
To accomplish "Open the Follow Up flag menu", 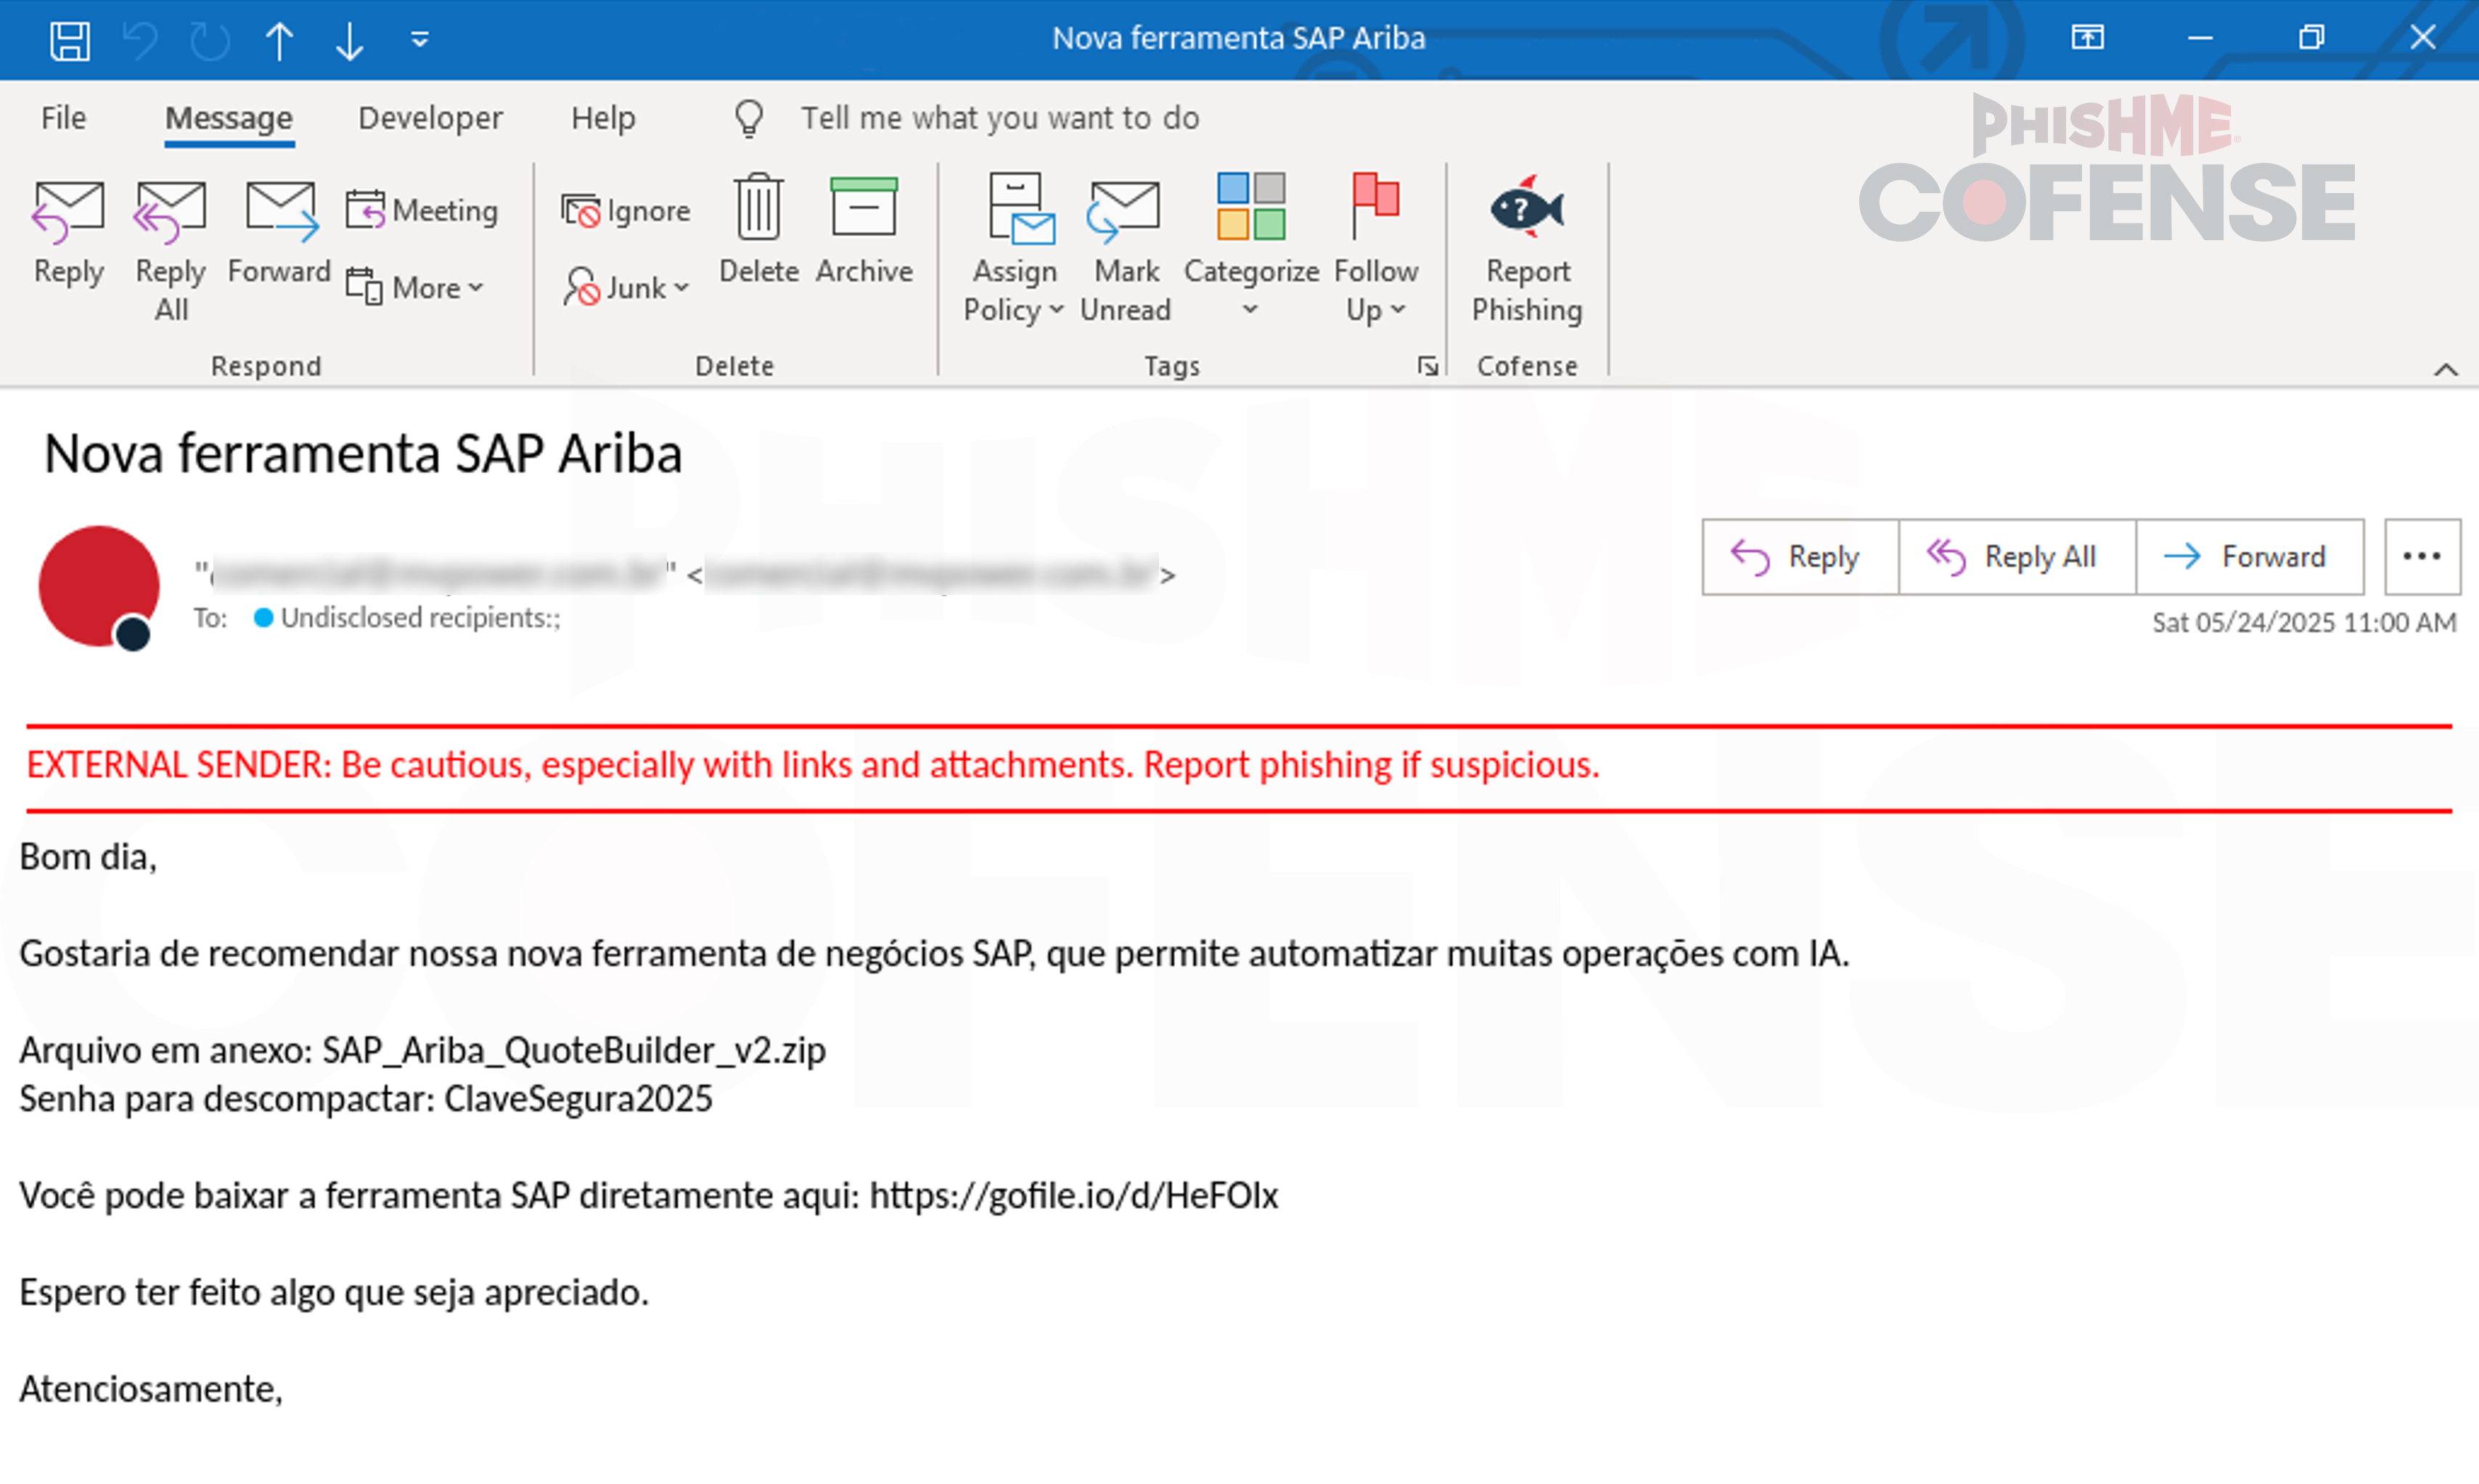I will [x=1376, y=249].
